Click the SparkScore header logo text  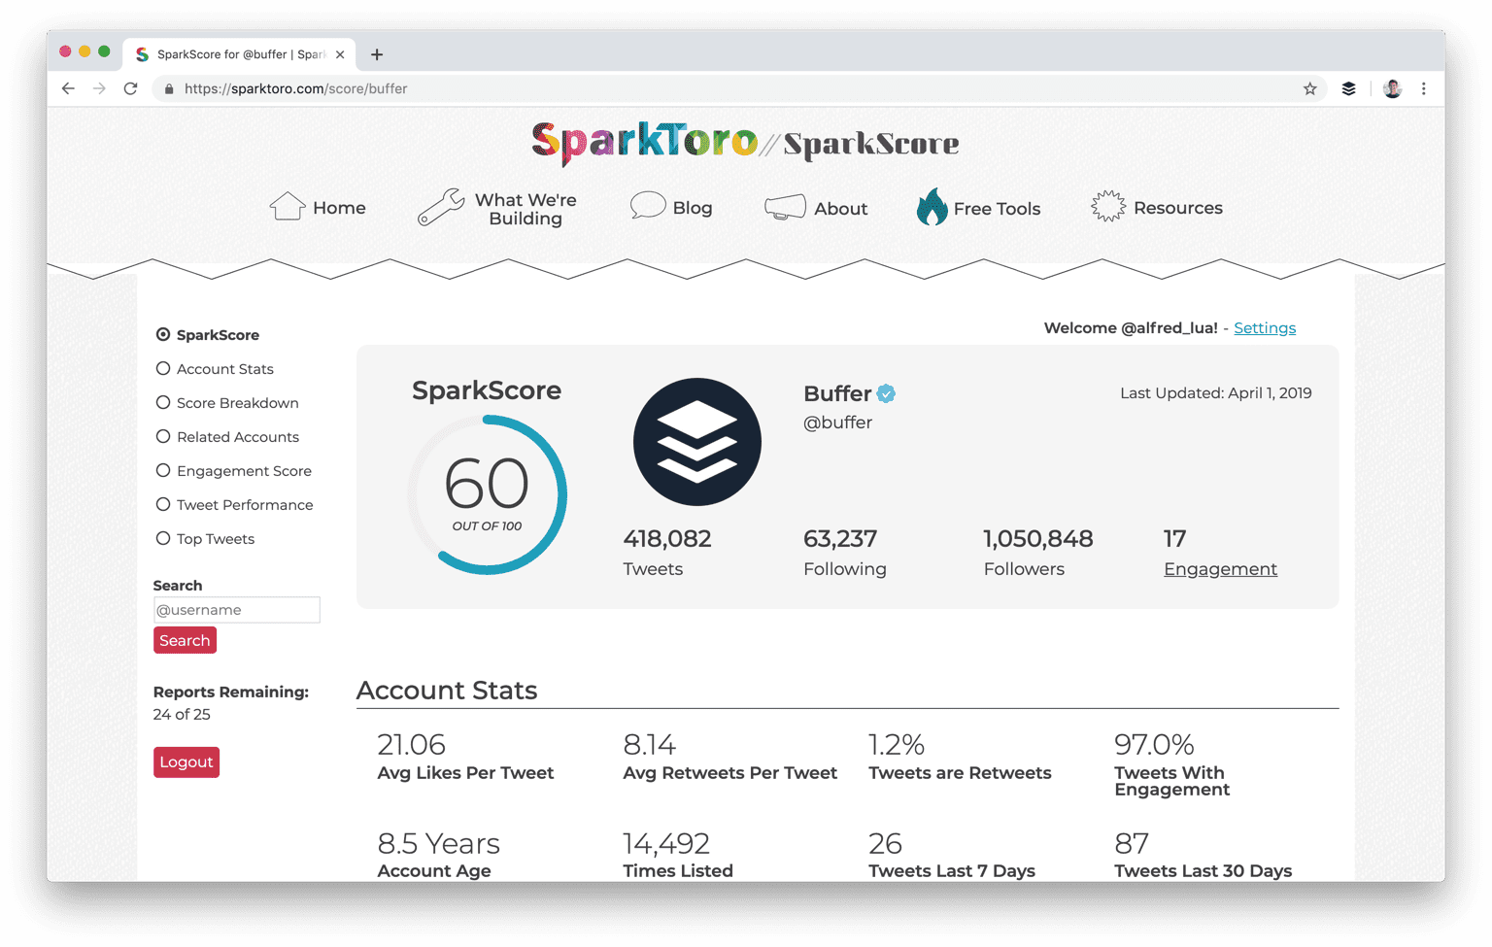coord(870,144)
